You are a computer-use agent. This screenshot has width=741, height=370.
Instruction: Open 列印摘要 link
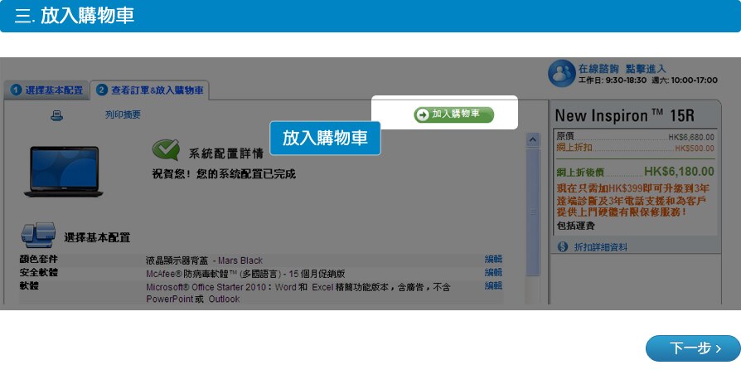123,114
